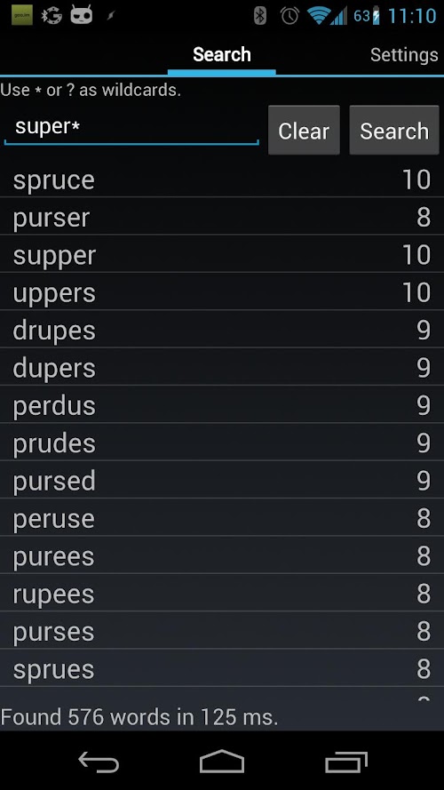Screen dimensions: 444x790
Task: Tap the alarm clock status icon
Action: click(x=290, y=16)
